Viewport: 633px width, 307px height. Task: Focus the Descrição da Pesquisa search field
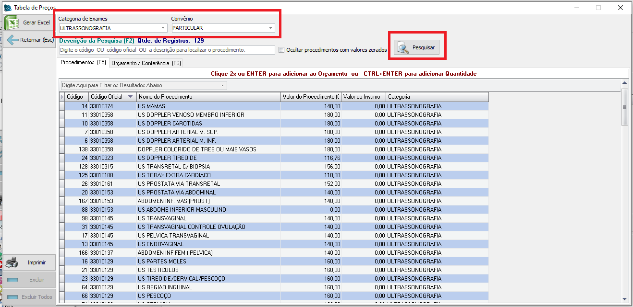coord(167,50)
